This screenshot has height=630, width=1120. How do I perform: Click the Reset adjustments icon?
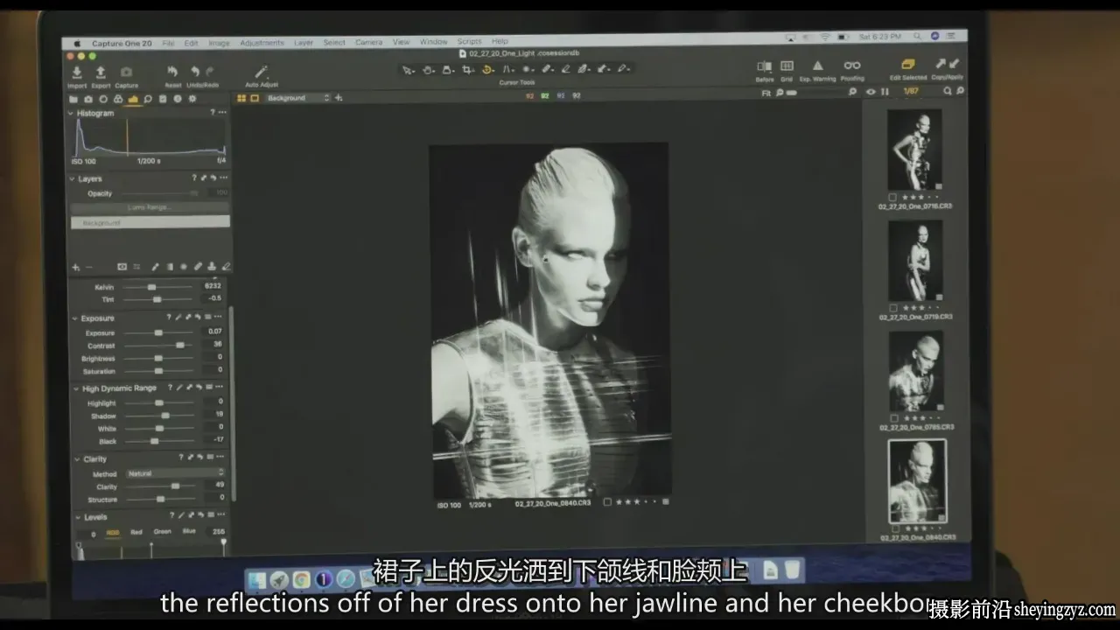(x=172, y=72)
